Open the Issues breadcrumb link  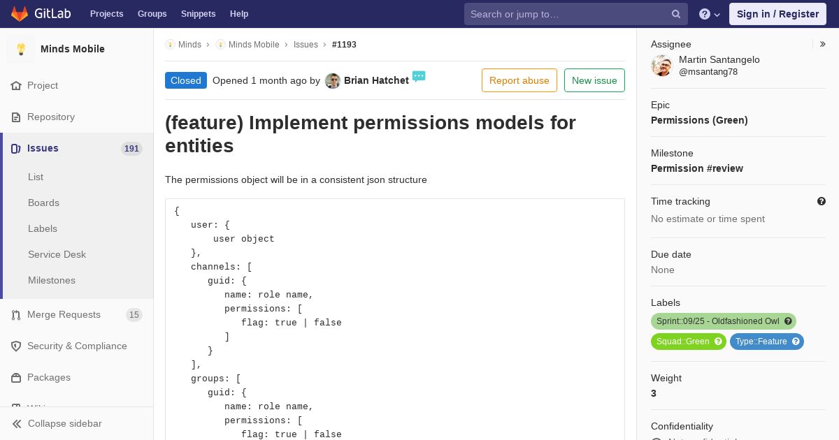coord(306,45)
